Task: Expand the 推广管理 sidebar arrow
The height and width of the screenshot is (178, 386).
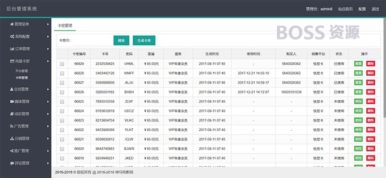Action: coord(48,151)
